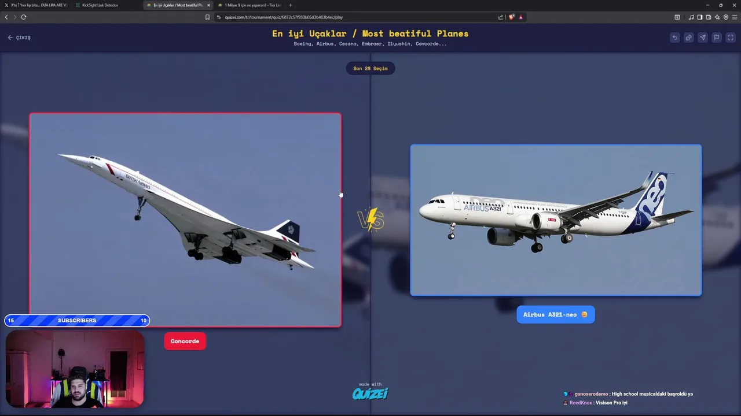Bookmark this page icon in address bar

(207, 17)
